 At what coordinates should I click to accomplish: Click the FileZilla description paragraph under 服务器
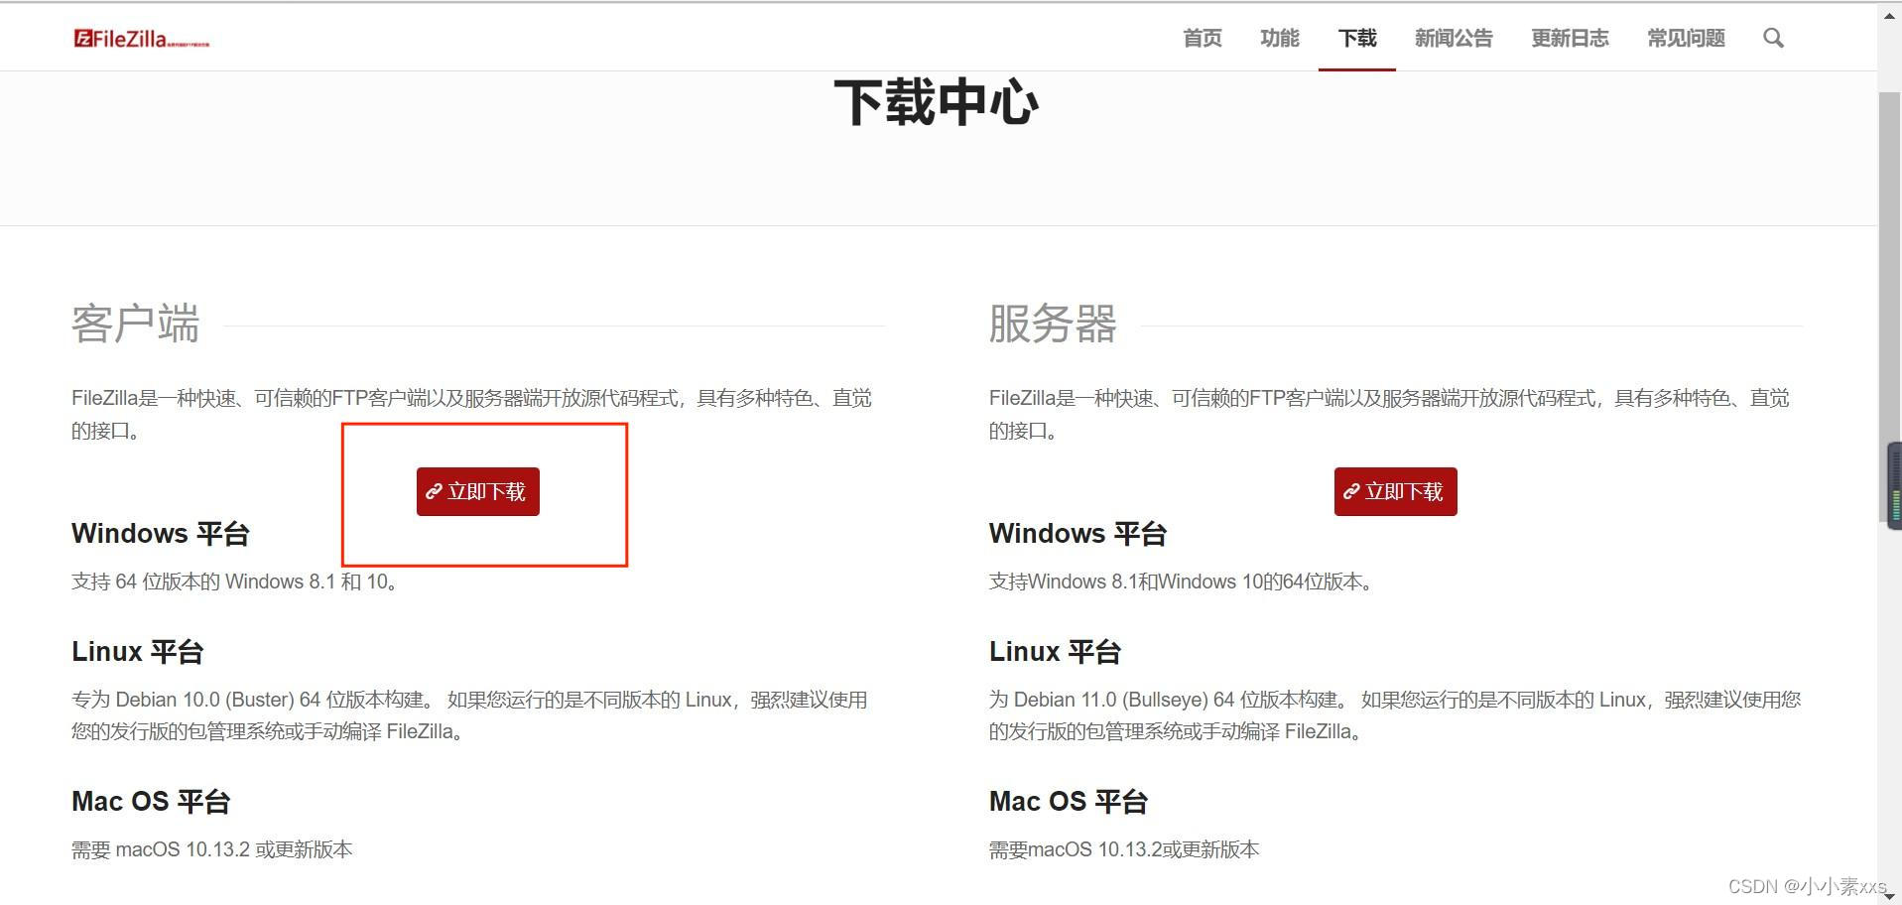1389,414
